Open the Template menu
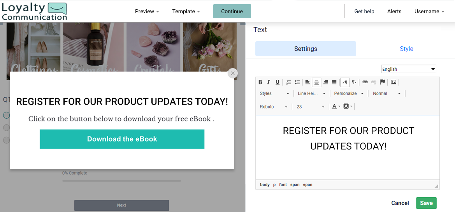Screen dimensions: 455x212 pyautogui.click(x=186, y=12)
